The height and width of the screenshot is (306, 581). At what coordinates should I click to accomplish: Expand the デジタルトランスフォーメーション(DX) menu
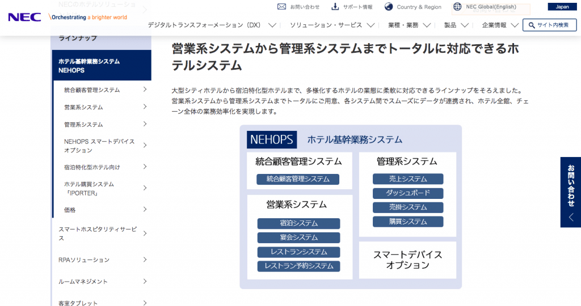(x=212, y=25)
